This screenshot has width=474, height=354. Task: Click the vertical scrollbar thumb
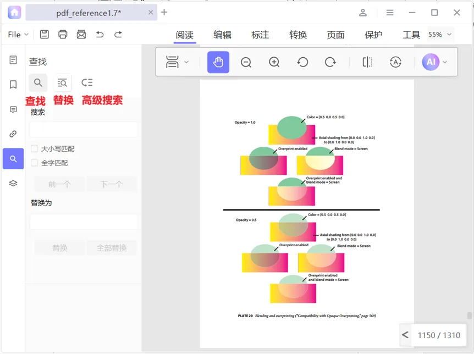469,316
